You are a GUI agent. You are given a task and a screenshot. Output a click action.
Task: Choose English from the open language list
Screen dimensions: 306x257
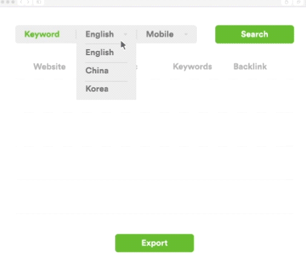(99, 52)
